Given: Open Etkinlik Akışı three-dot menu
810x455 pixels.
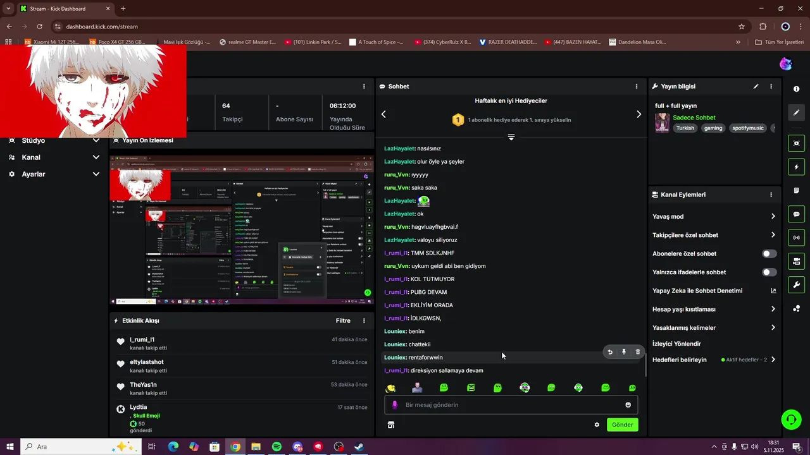Looking at the screenshot, I should point(364,321).
